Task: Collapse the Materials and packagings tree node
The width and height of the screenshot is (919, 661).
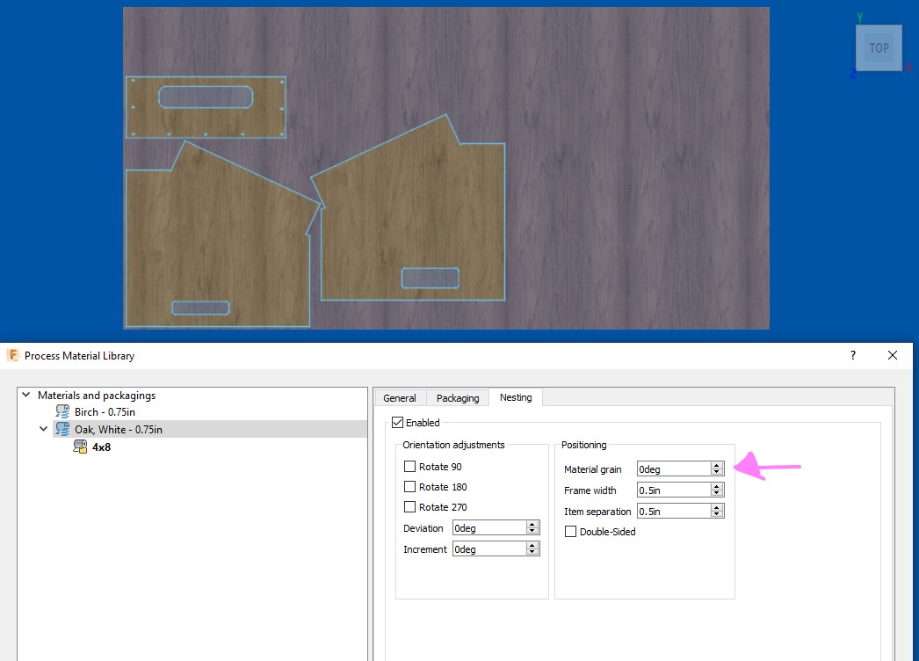Action: (x=25, y=395)
